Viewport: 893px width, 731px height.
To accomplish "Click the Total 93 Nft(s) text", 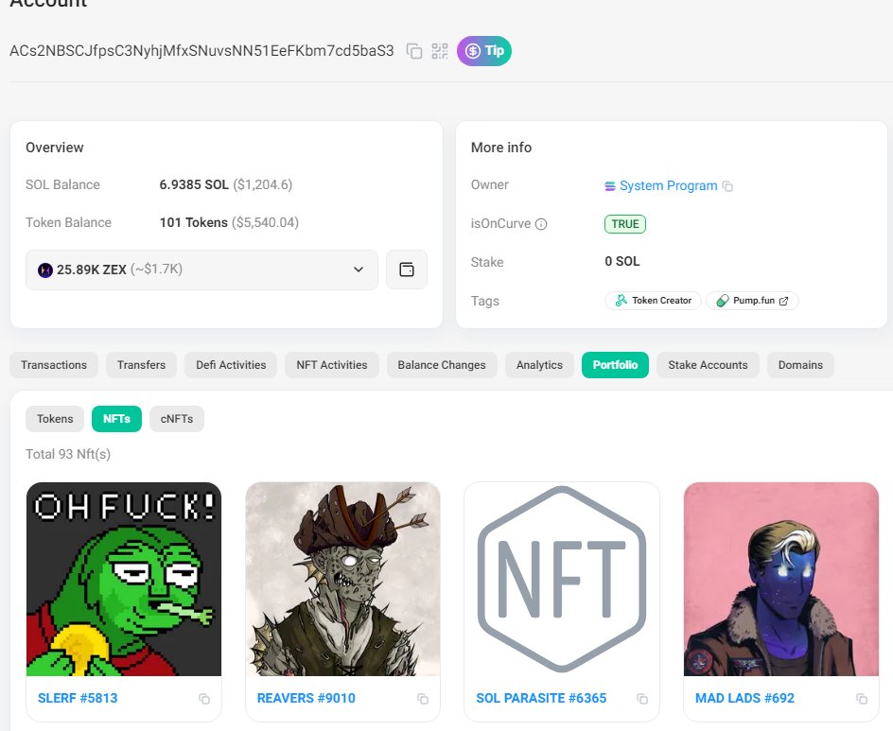I will click(x=68, y=454).
